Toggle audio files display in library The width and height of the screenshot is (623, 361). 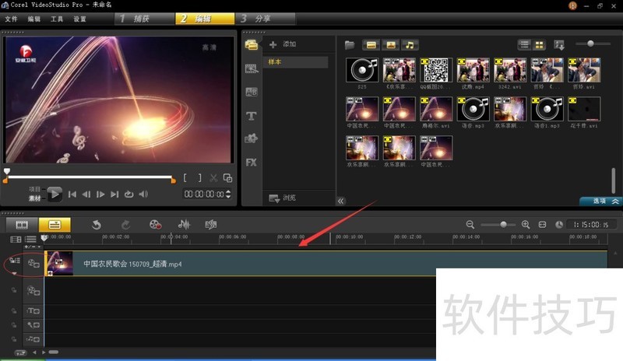pos(410,44)
